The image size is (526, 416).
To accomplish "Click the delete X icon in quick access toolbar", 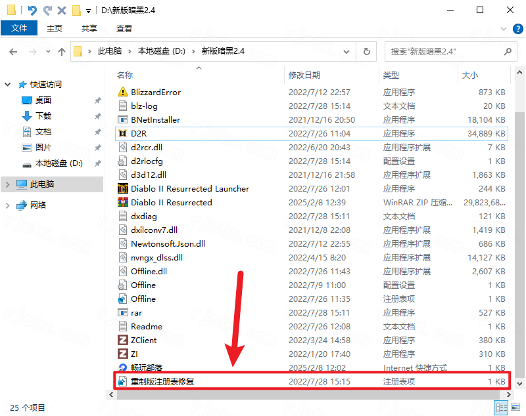I will coord(62,10).
